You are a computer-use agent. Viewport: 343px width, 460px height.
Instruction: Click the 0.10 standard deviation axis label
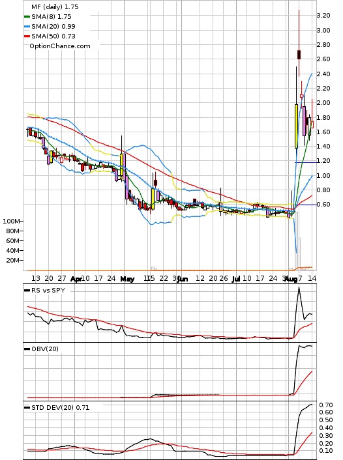(x=326, y=451)
